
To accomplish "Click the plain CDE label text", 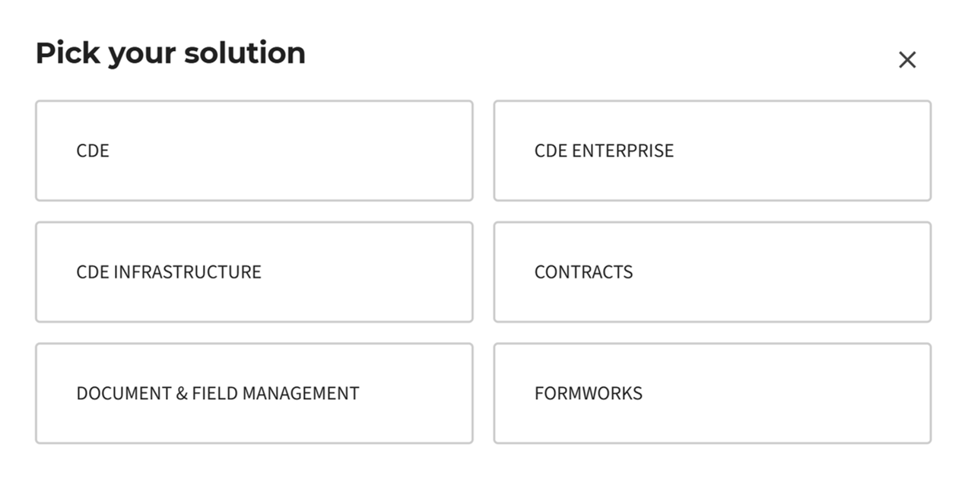I will click(x=93, y=151).
